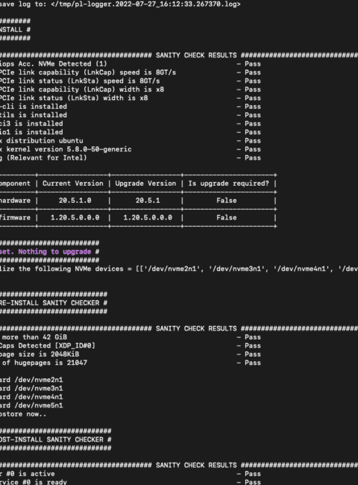
Task: Click 'Is upgrade required?' table header
Action: 229,184
